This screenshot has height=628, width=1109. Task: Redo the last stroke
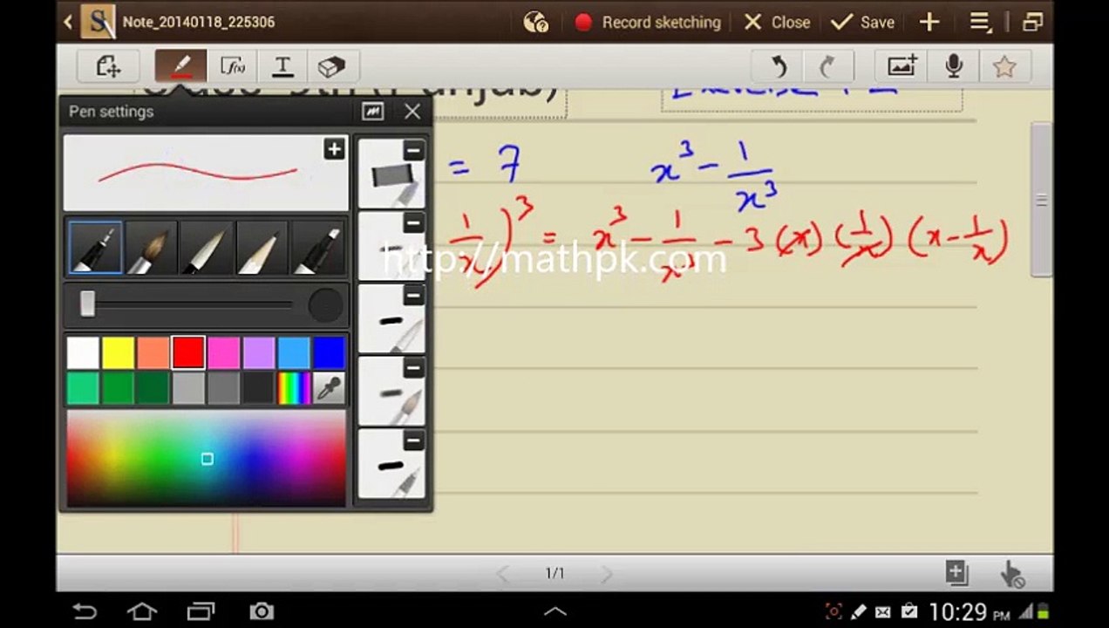click(x=827, y=66)
